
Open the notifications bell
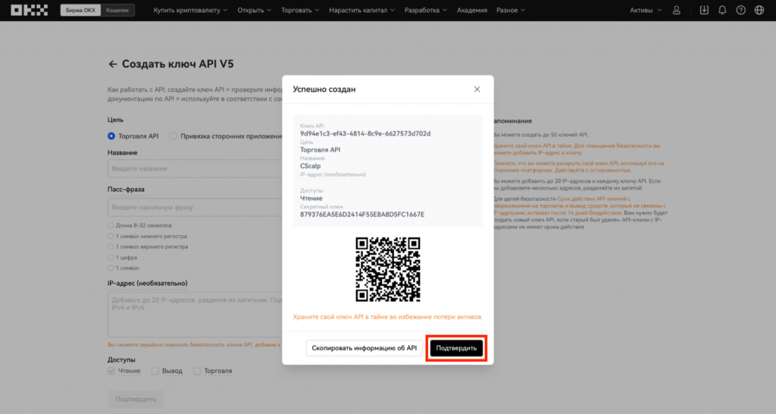tap(722, 11)
